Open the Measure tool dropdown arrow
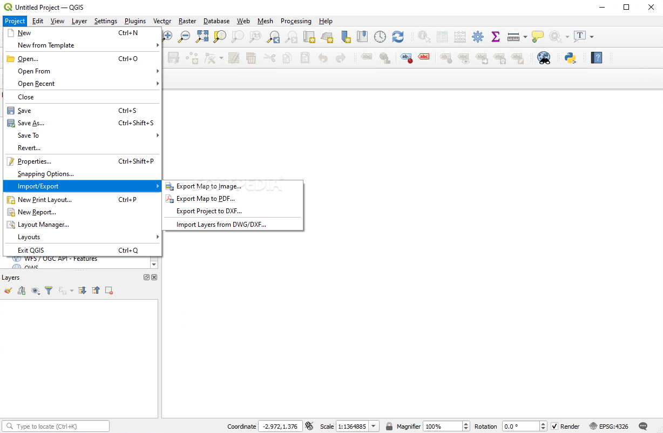 (x=525, y=37)
